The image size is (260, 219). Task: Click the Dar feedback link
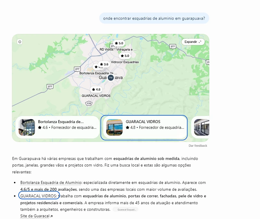pyautogui.click(x=198, y=145)
